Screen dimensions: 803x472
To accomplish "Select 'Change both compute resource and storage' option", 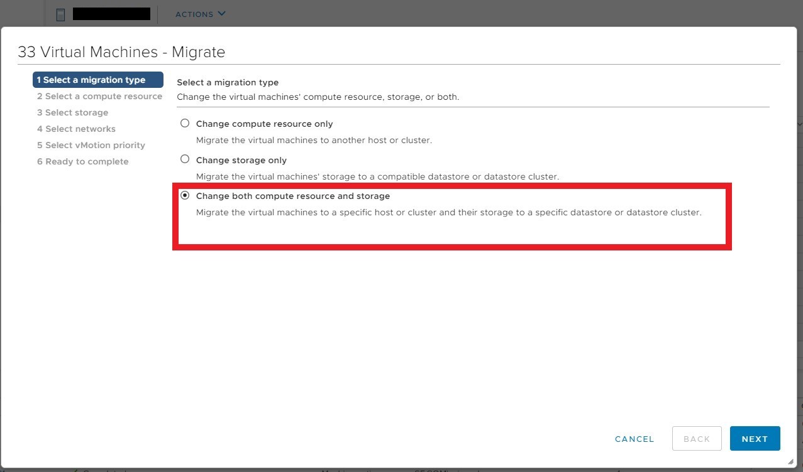I will pyautogui.click(x=185, y=195).
